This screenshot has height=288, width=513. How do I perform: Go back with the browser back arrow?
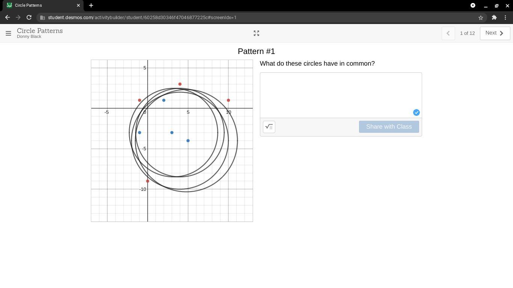(8, 17)
